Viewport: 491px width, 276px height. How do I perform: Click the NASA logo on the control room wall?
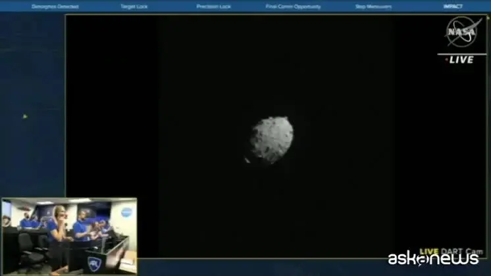[126, 212]
